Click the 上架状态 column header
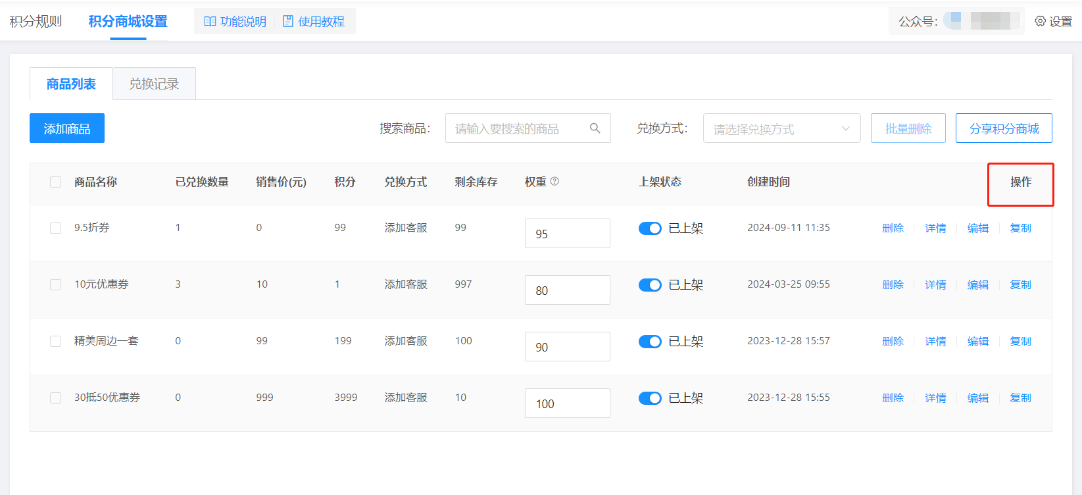This screenshot has height=495, width=1082. (660, 182)
